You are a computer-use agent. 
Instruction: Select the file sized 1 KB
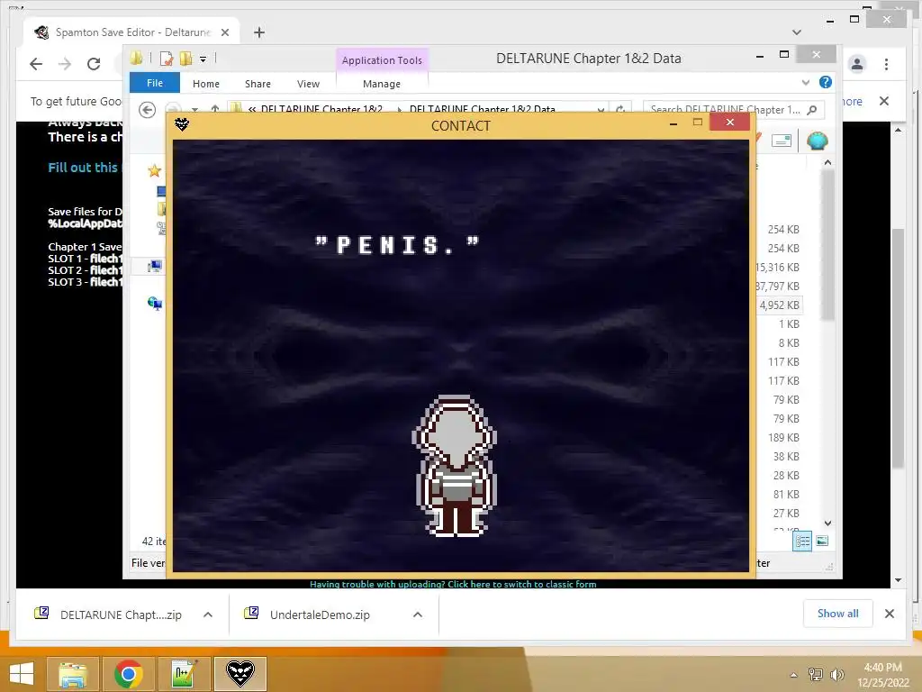[789, 323]
